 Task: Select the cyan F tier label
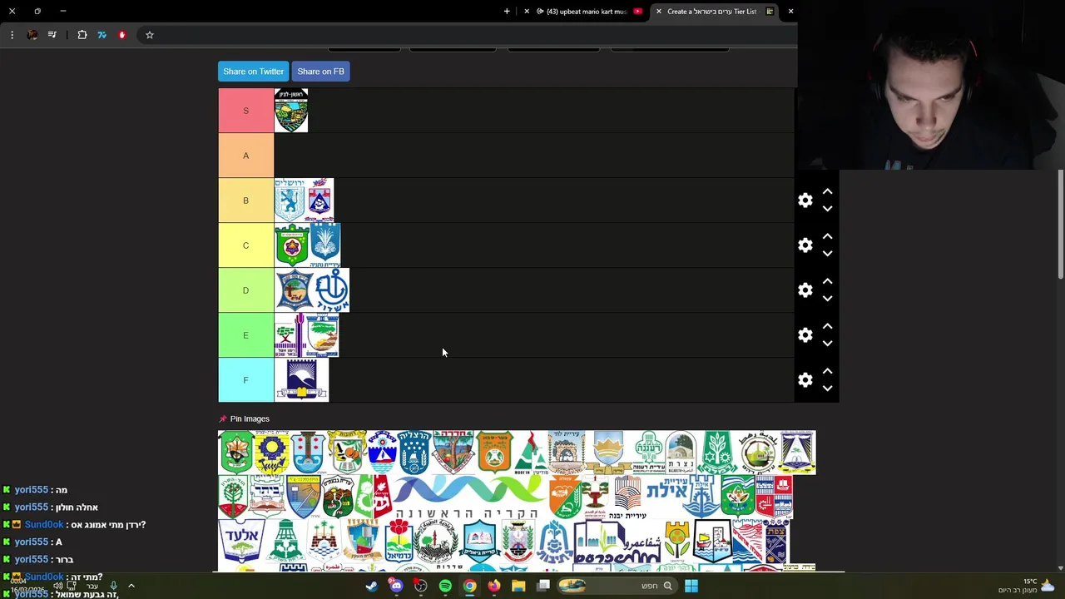point(245,380)
